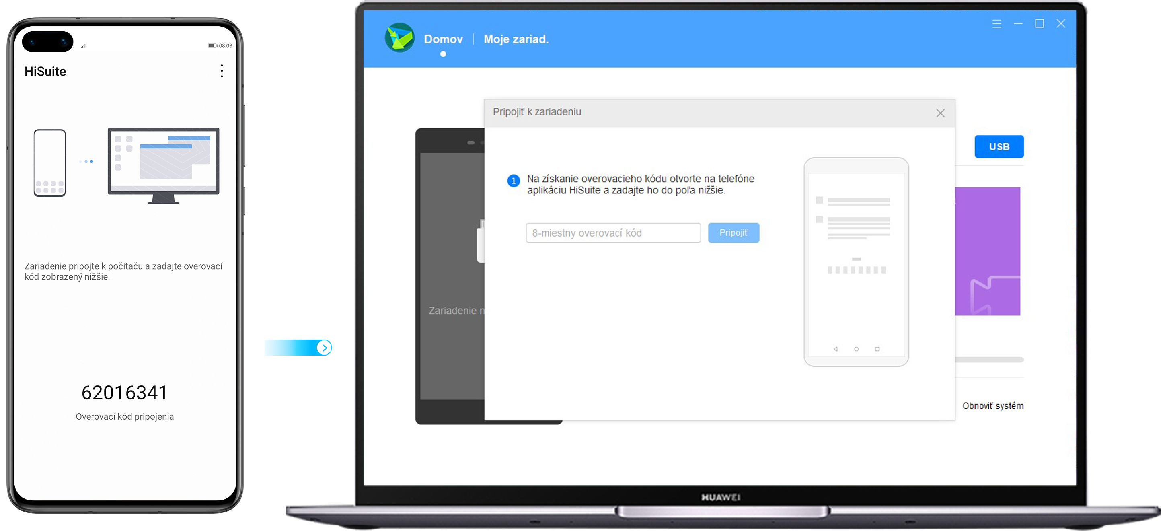Maximize the HiSuite window
This screenshot has height=531, width=1167.
1040,24
